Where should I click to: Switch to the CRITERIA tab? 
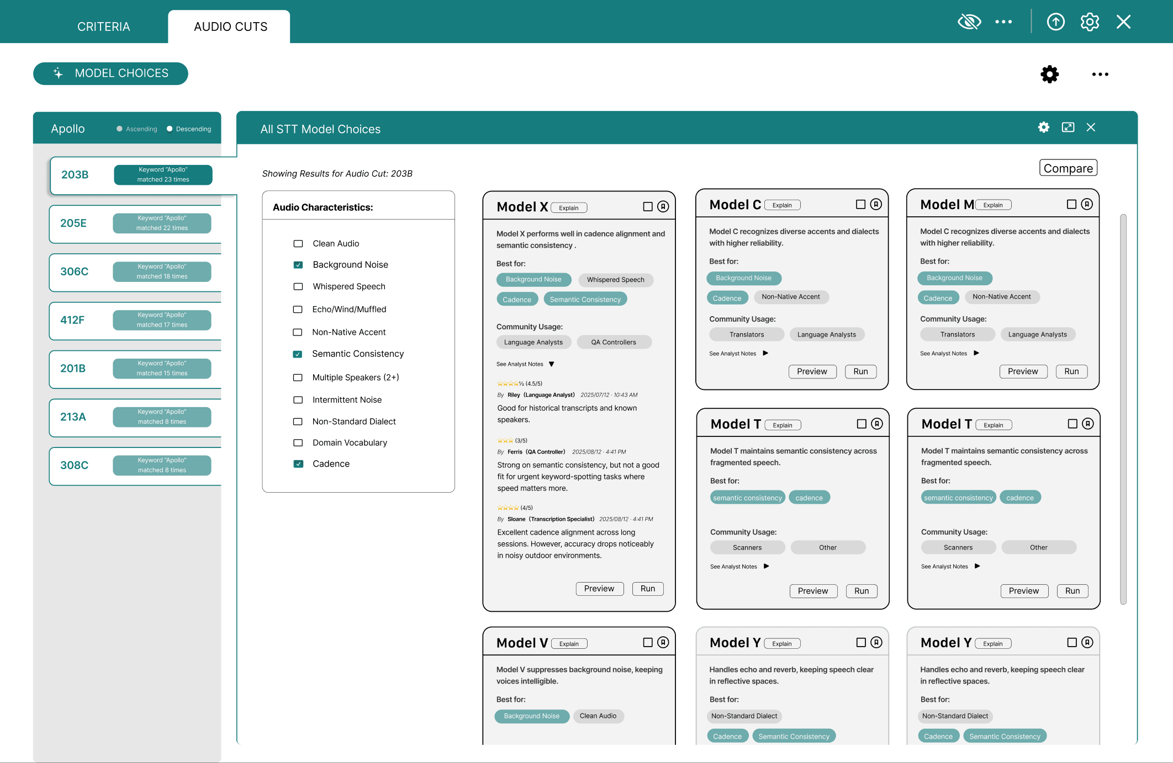(x=103, y=26)
